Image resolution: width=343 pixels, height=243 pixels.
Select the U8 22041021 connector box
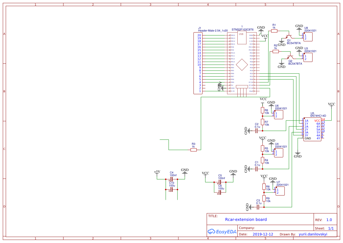(x=308, y=37)
